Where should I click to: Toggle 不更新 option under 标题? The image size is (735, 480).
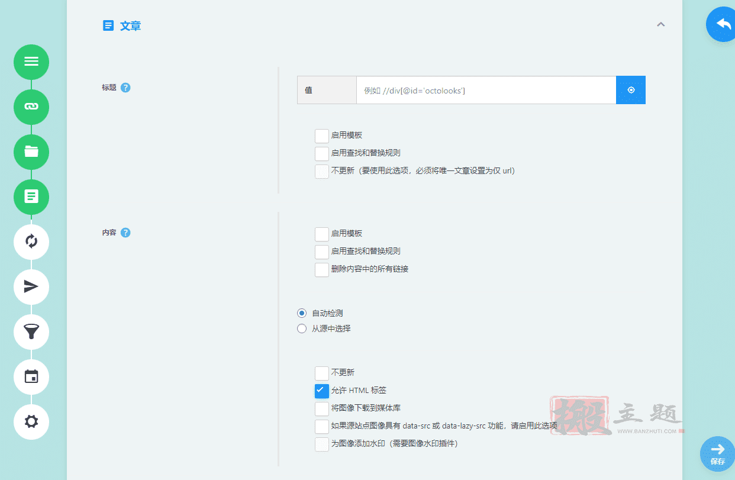(x=322, y=172)
